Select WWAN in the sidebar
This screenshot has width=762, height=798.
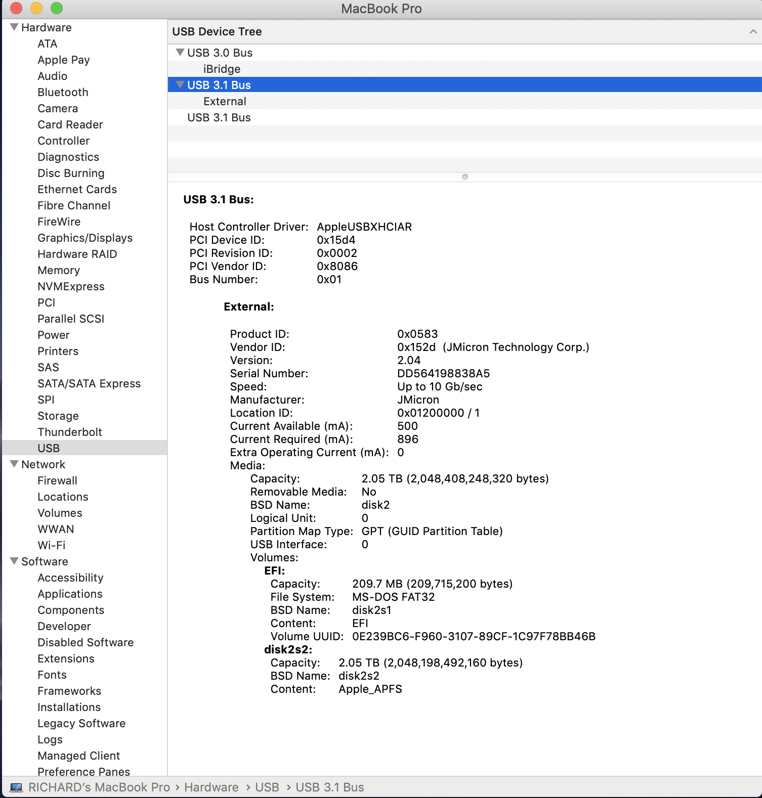56,529
